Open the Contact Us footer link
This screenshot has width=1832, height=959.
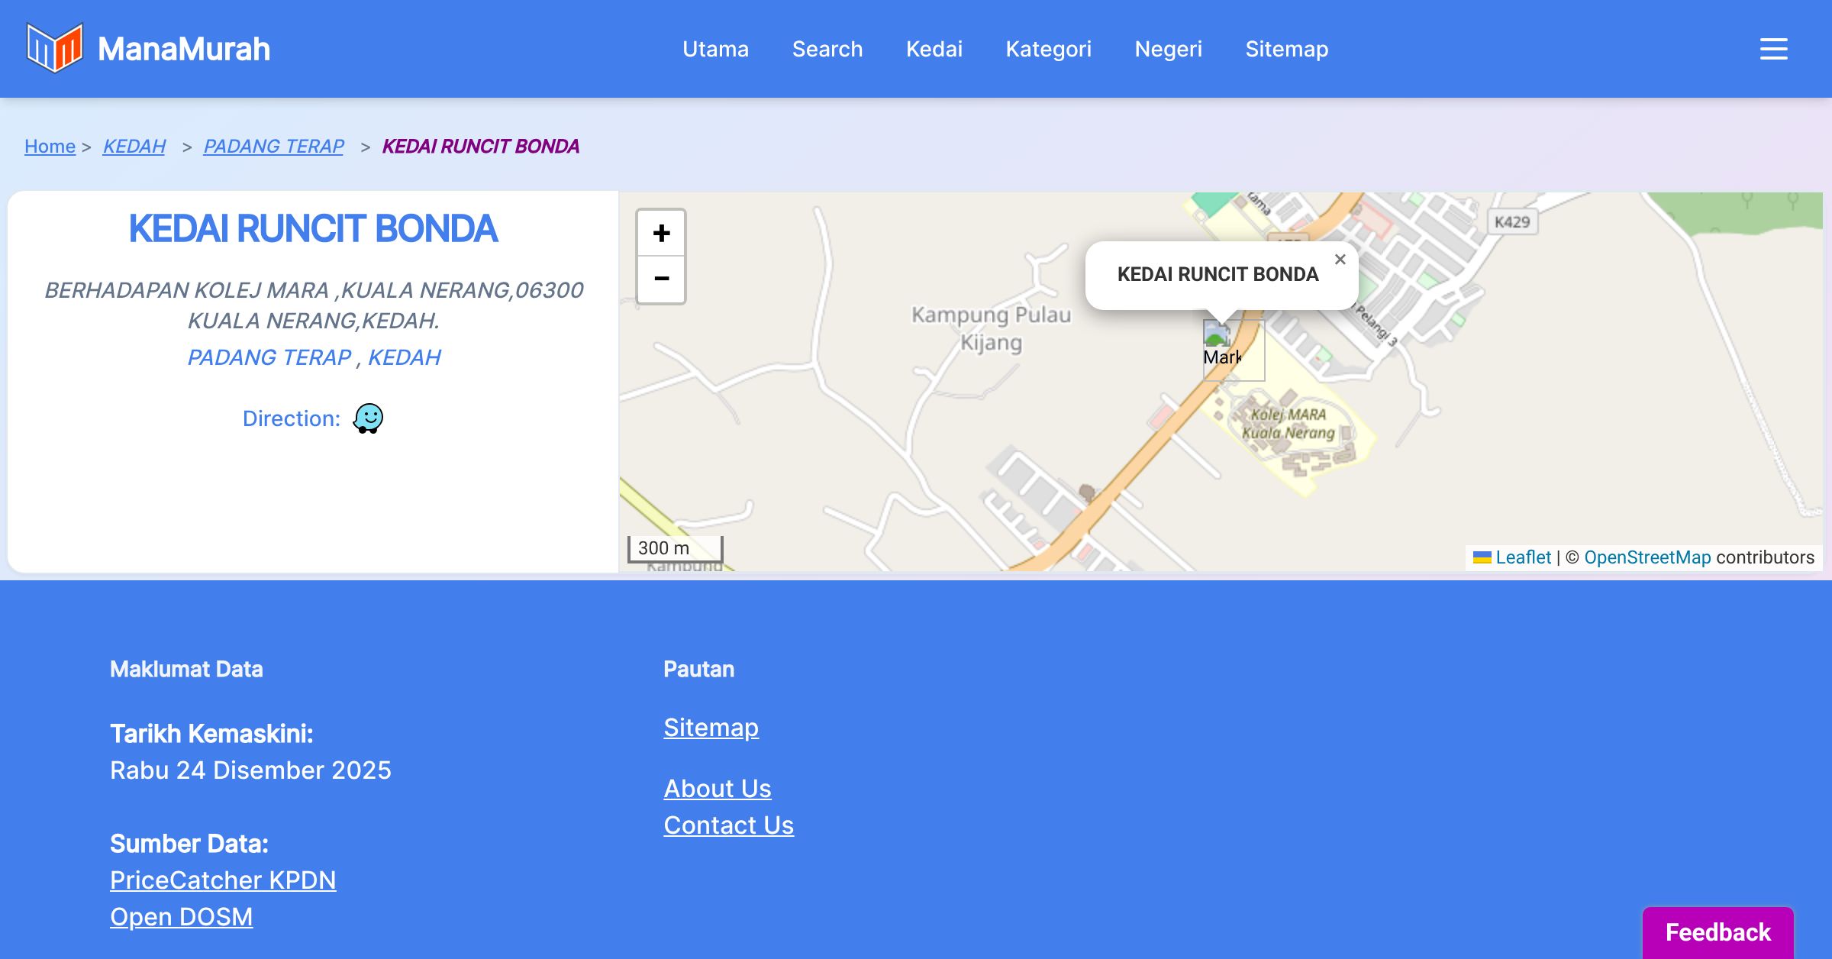click(x=728, y=825)
